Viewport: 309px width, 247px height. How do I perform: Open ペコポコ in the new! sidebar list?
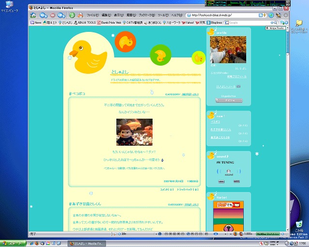tap(215, 122)
